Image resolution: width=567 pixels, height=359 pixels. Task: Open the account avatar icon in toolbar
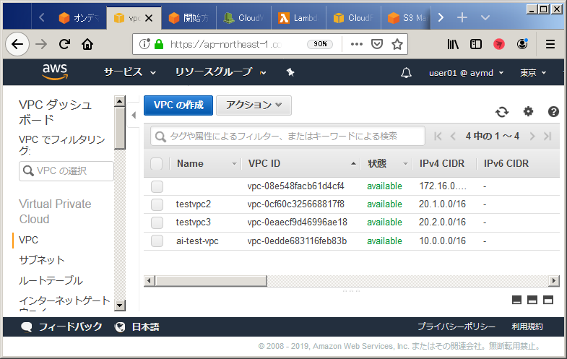(522, 44)
